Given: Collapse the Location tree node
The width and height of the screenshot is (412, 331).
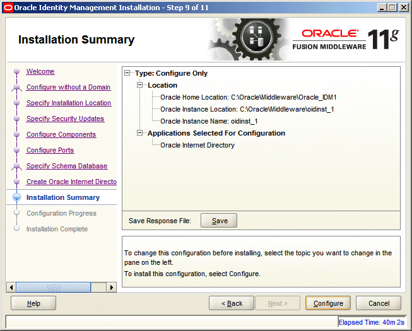Looking at the screenshot, I should [x=140, y=85].
